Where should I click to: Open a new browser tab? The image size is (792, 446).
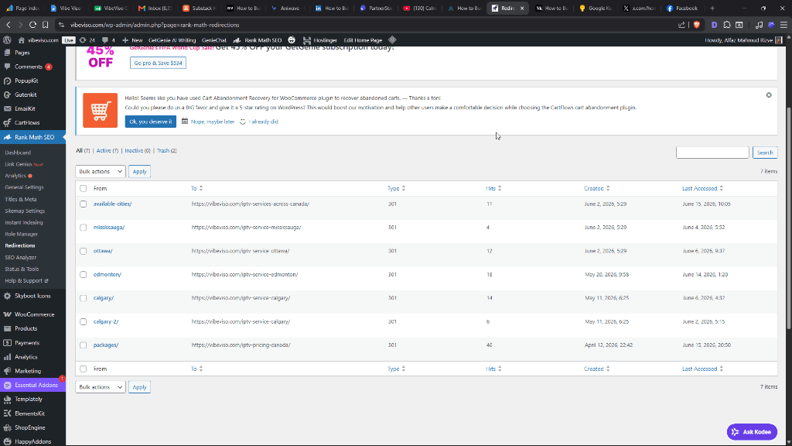click(712, 8)
